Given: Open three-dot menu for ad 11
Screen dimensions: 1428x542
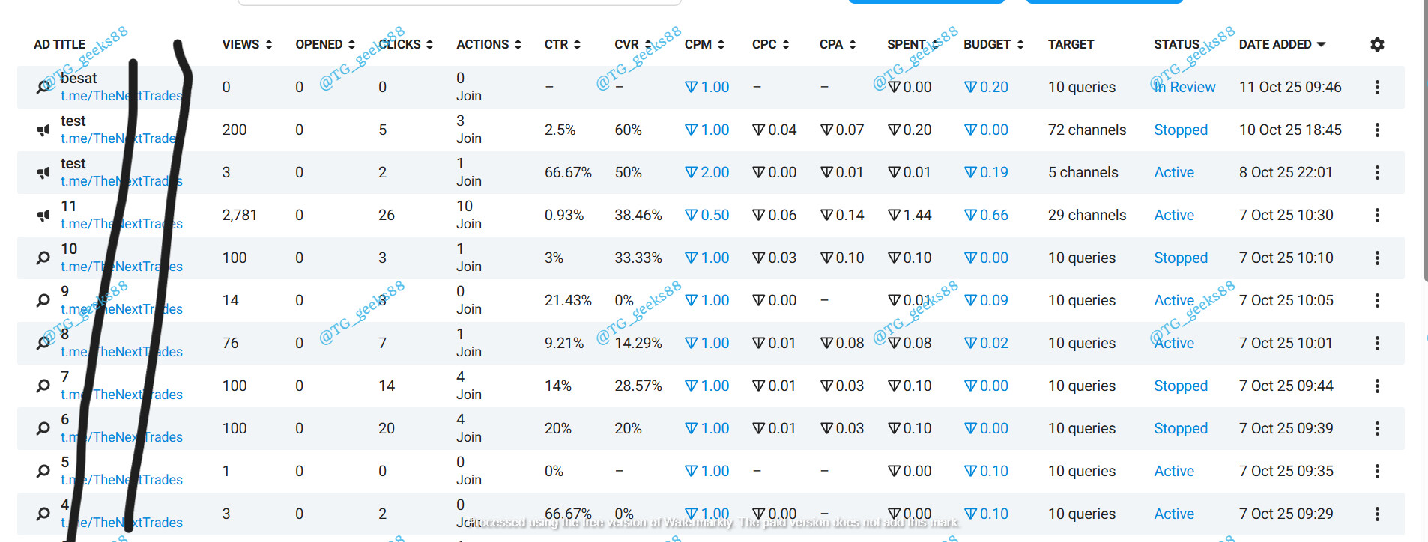Looking at the screenshot, I should pos(1377,216).
